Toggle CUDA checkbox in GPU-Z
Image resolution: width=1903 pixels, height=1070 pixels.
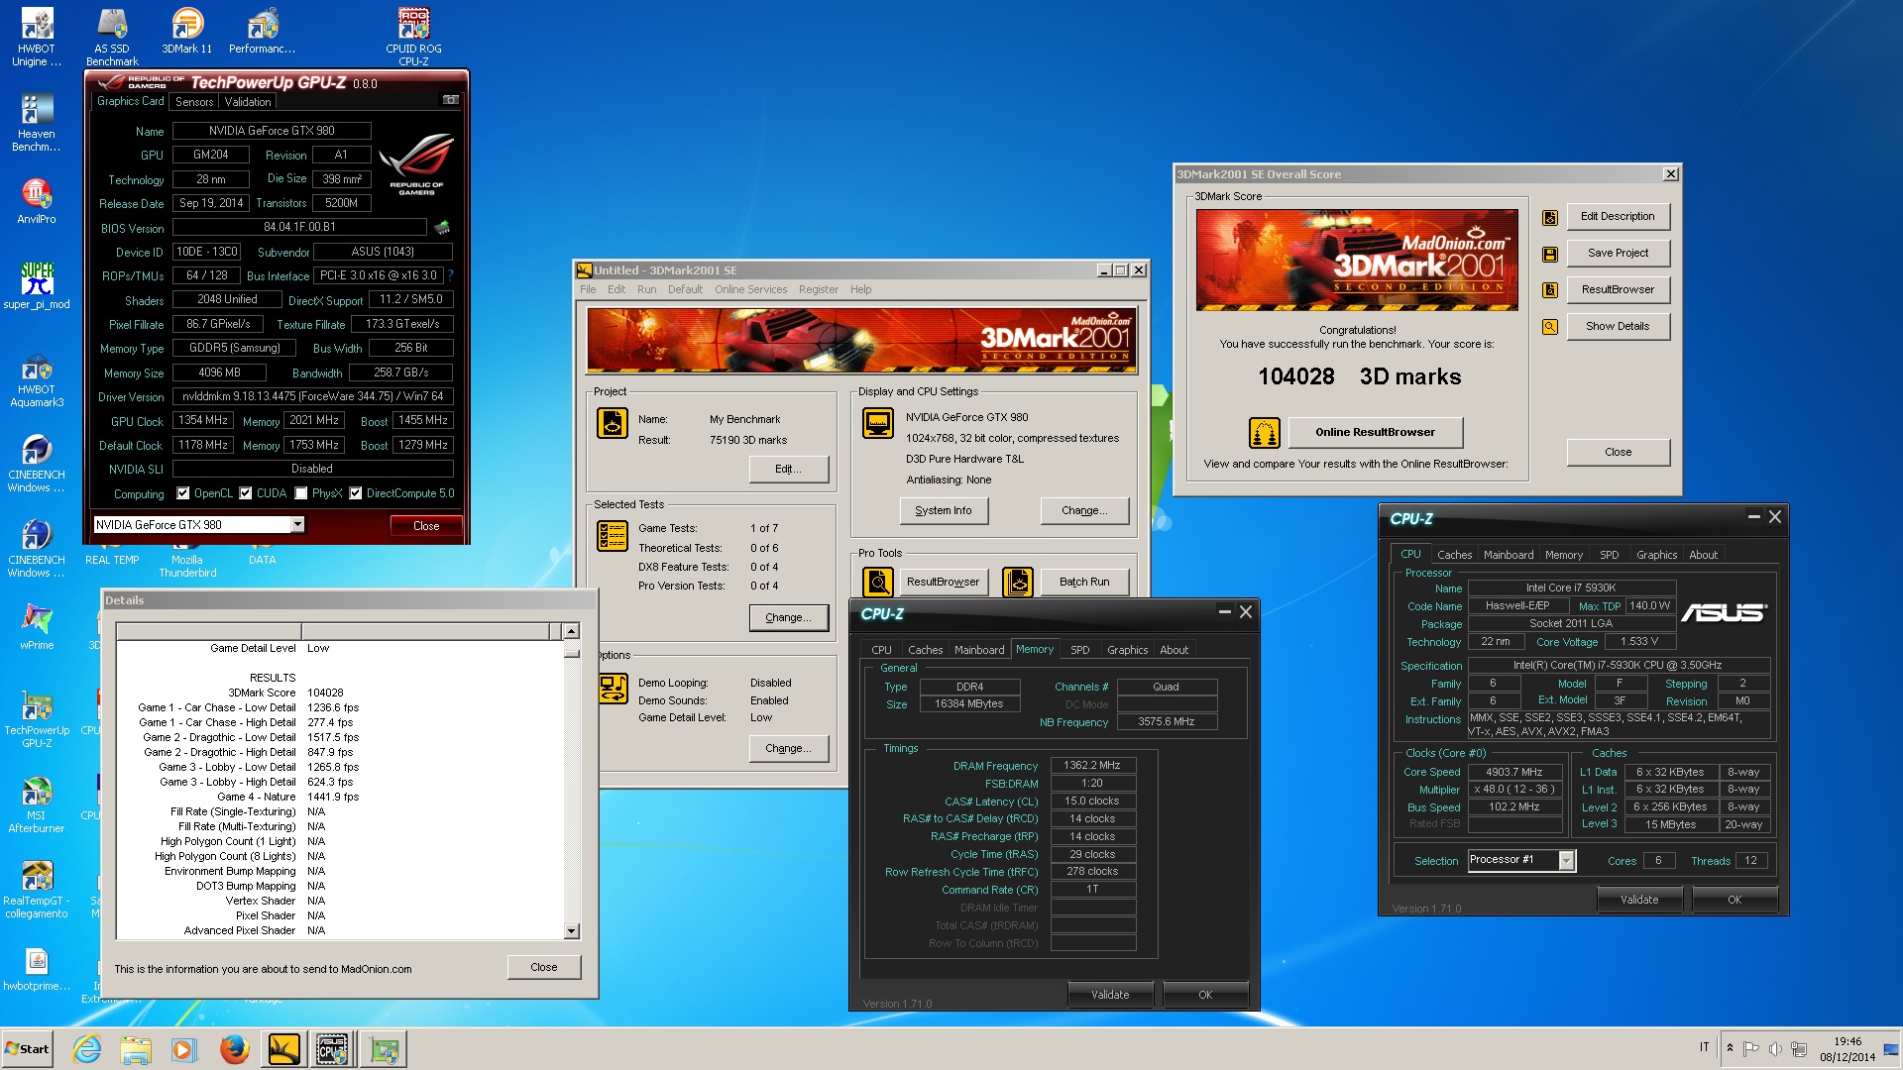(x=245, y=493)
